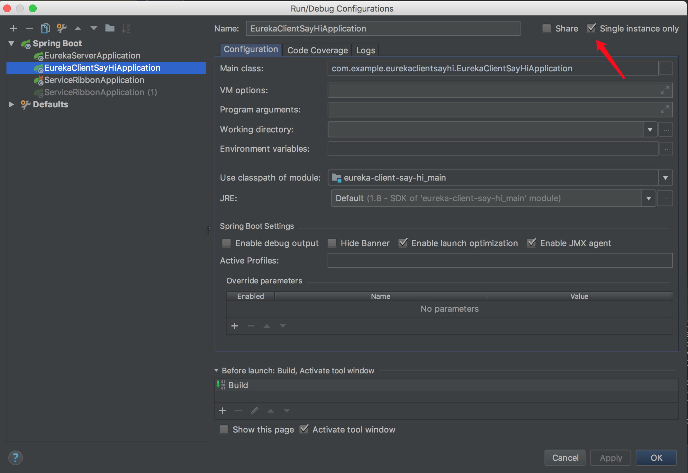Expand the Defaults tree node
688x473 pixels.
[x=11, y=104]
